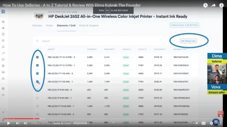The width and height of the screenshot is (227, 127).
Task: Open the warning triangle sidebar icon
Action: (3, 78)
